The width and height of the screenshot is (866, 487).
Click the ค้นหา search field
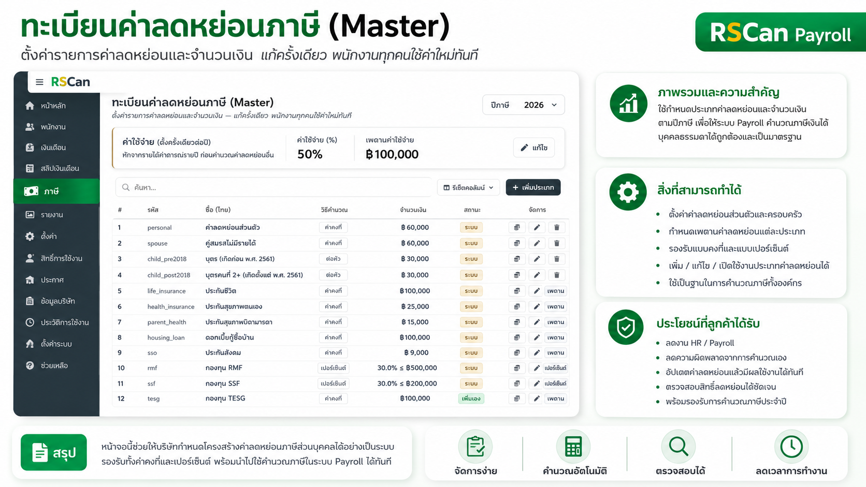point(273,187)
